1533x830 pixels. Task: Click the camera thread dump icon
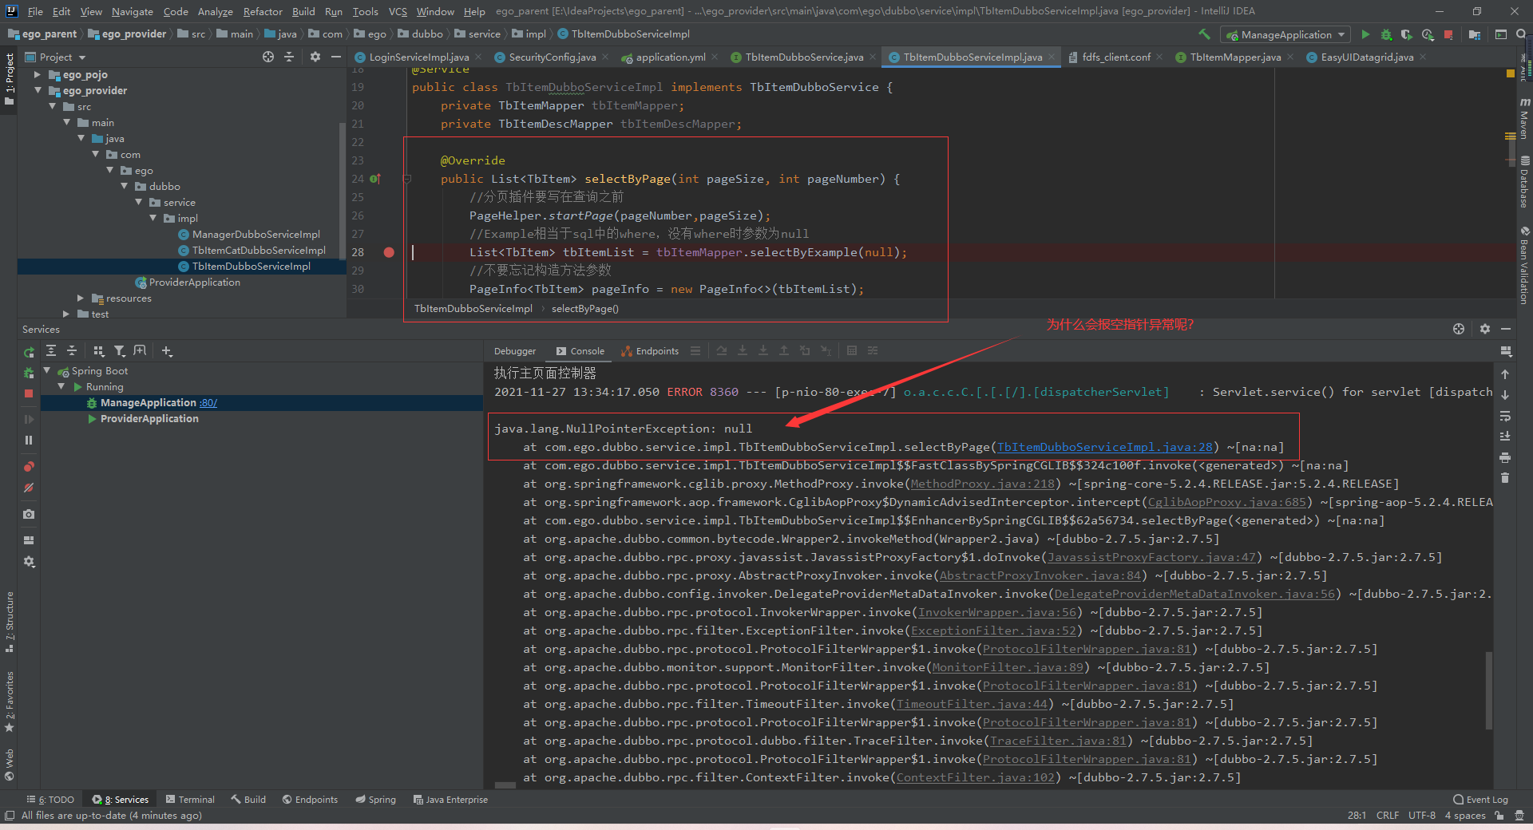pyautogui.click(x=29, y=514)
